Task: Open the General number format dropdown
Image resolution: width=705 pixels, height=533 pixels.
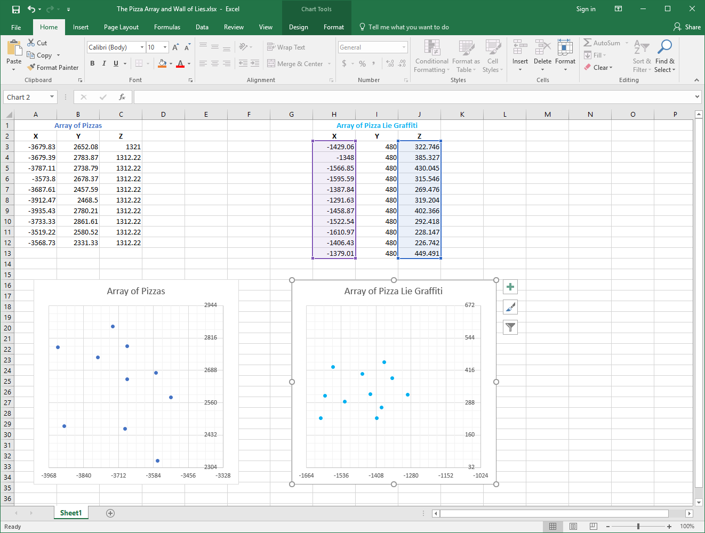Action: pyautogui.click(x=404, y=47)
